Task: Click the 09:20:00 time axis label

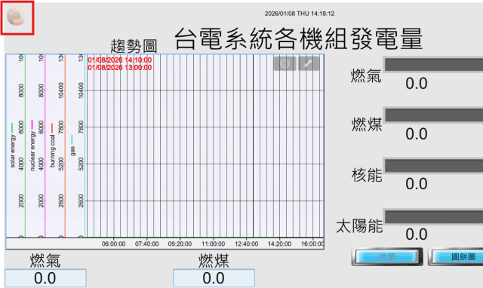Action: click(180, 244)
